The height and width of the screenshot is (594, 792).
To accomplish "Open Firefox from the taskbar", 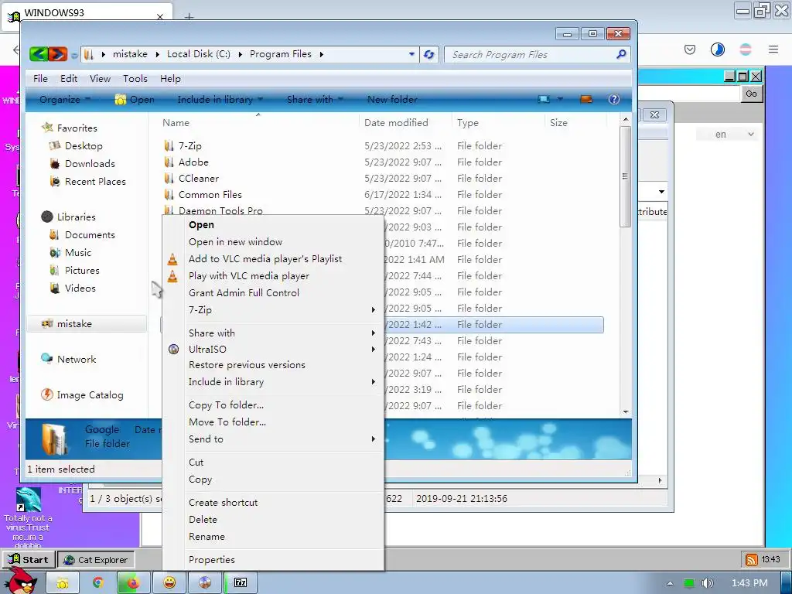I will tap(133, 583).
